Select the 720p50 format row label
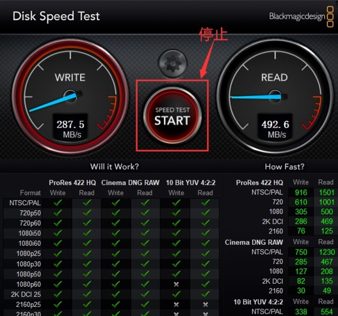Image resolution: width=338 pixels, height=316 pixels. point(30,213)
